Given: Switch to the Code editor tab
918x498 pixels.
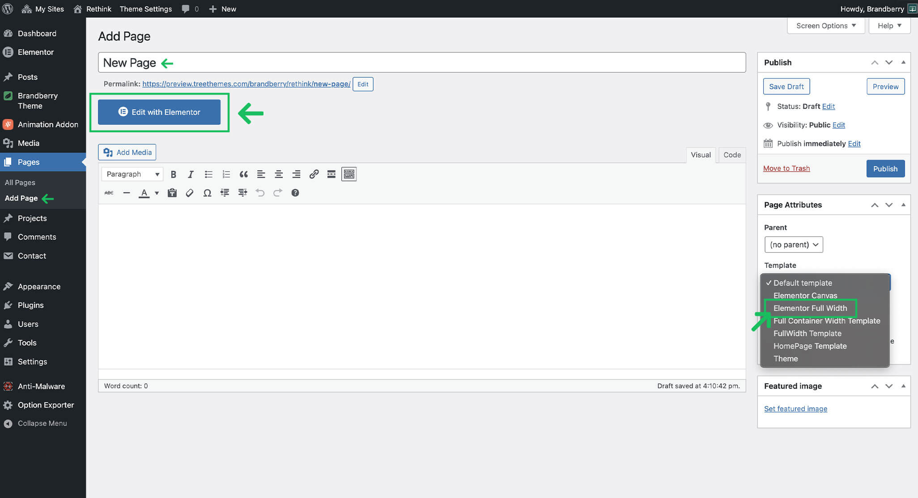Looking at the screenshot, I should point(732,155).
